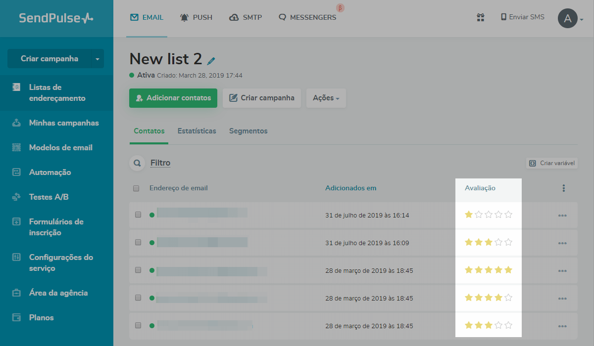Viewport: 594px width, 346px height.
Task: Click the Ativa status label
Action: coord(146,76)
